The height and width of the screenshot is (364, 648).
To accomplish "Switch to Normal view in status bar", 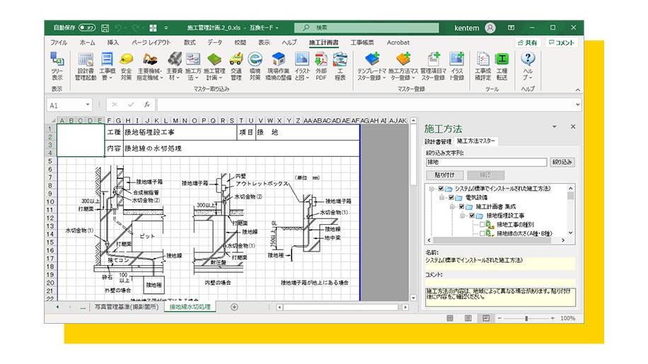I will click(x=450, y=318).
